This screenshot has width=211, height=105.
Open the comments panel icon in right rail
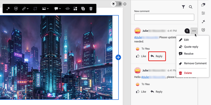point(203,5)
